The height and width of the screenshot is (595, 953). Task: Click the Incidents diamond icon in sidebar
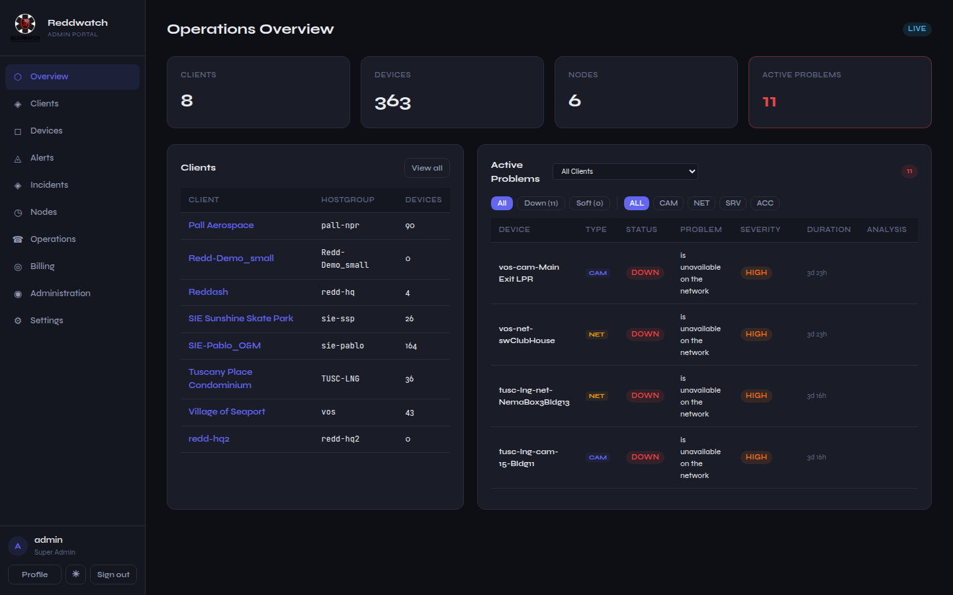pyautogui.click(x=18, y=185)
